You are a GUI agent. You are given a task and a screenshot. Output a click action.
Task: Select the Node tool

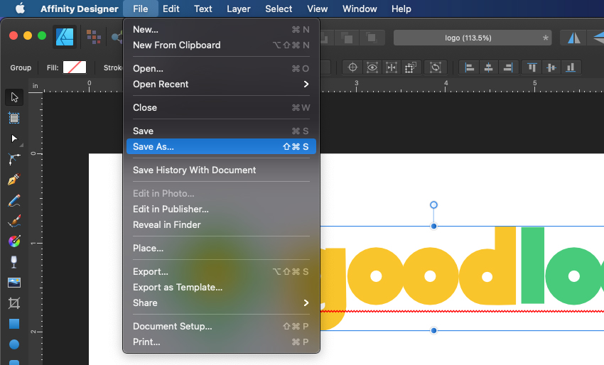[x=14, y=138]
